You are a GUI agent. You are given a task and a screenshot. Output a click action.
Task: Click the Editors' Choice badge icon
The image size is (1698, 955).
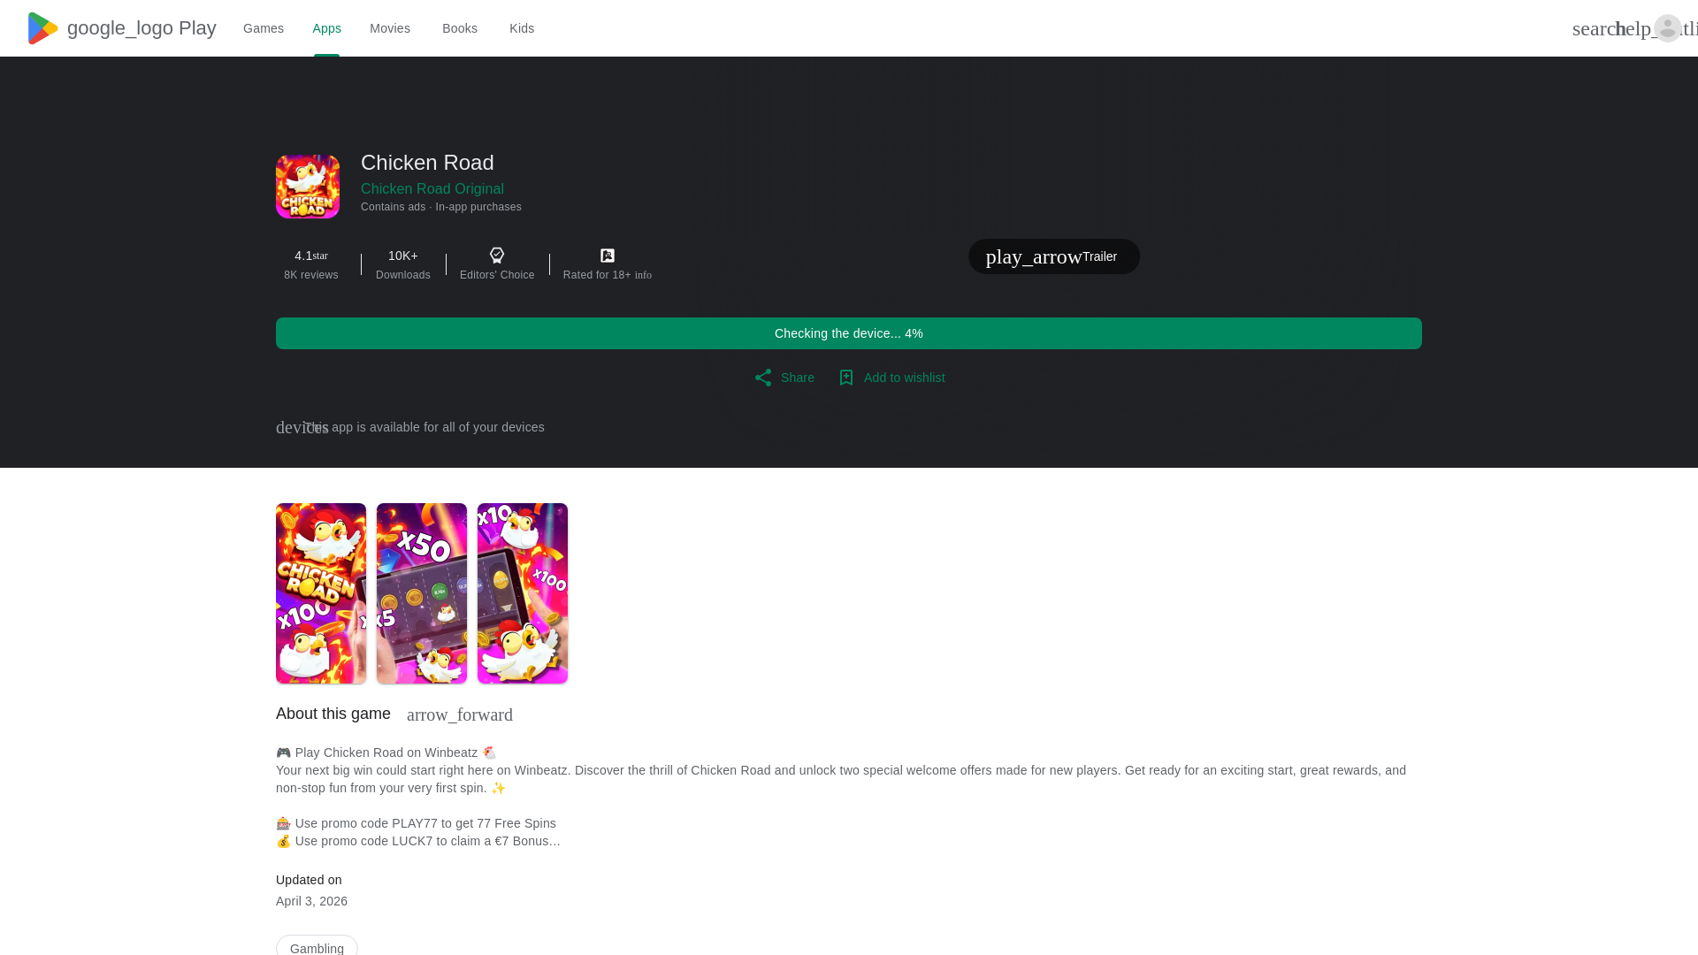point(497,256)
